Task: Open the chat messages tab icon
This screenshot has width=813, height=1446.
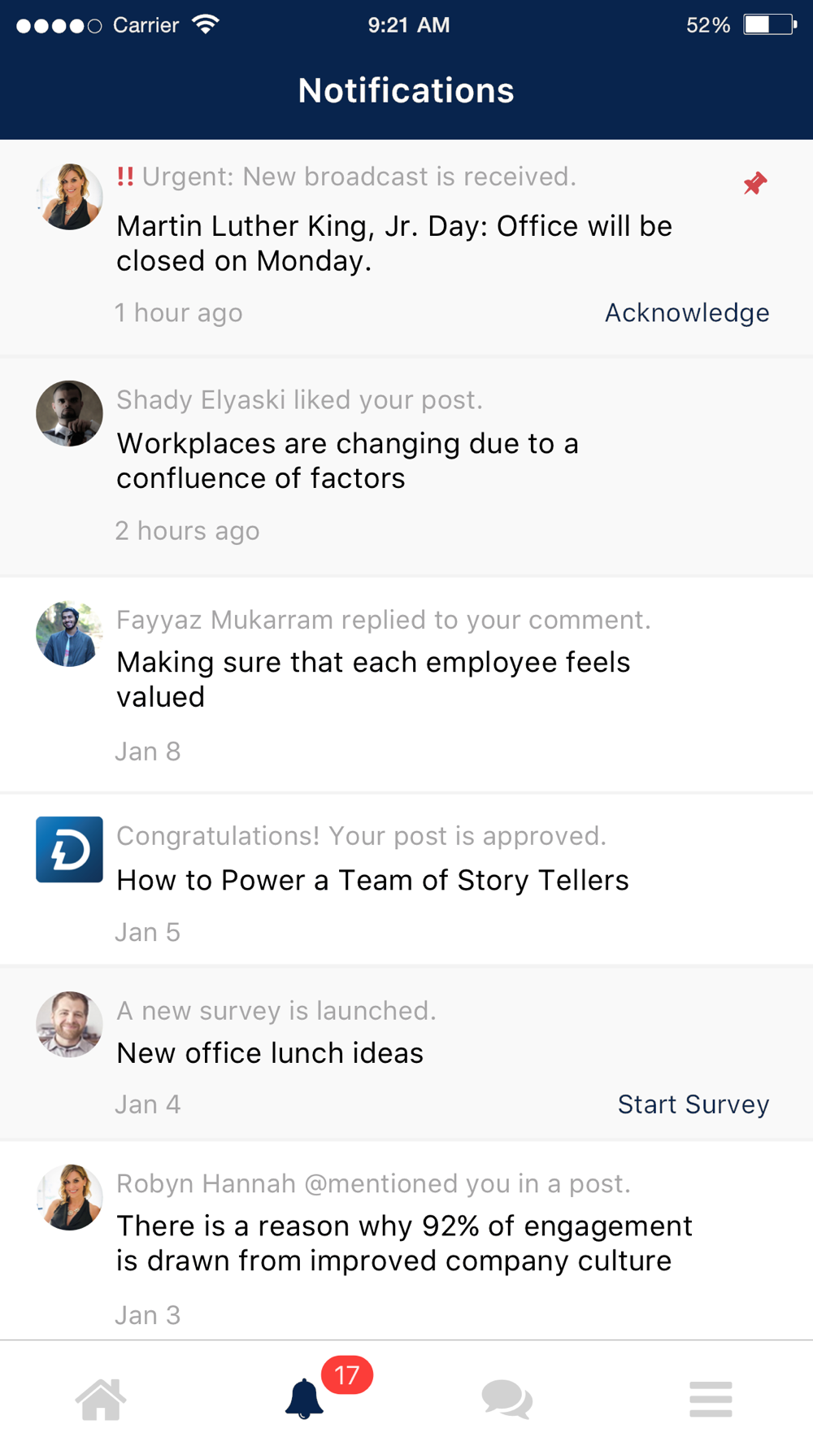Action: (x=506, y=1400)
